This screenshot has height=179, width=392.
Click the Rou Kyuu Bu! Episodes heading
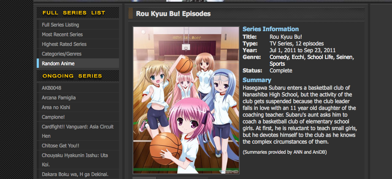point(173,14)
